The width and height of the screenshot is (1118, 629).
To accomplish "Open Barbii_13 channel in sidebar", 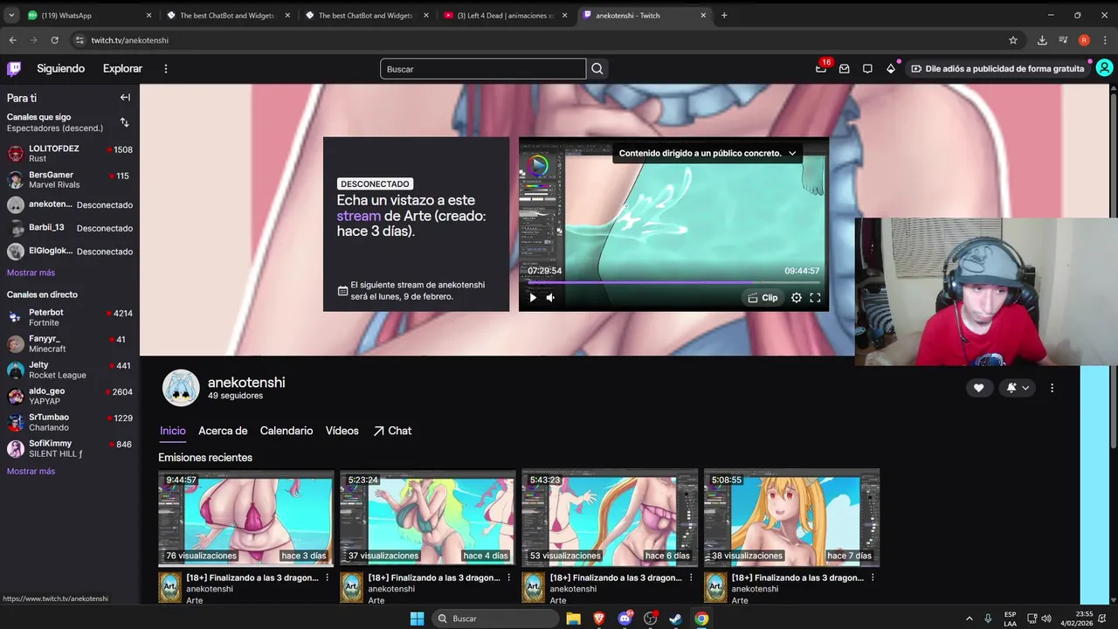I will tap(70, 228).
